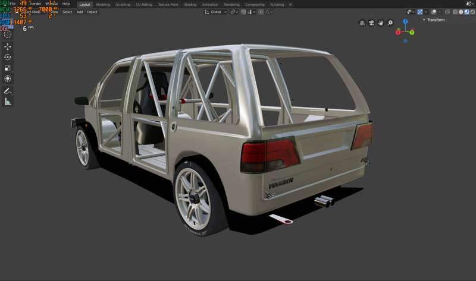476x281 pixels.
Task: Enable material preview shading mode
Action: pos(467,12)
